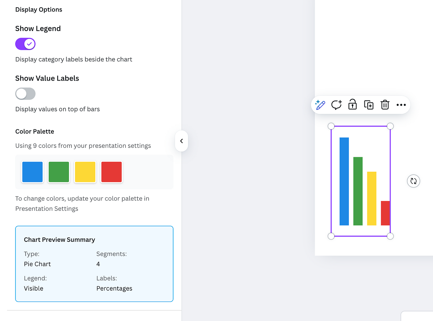This screenshot has height=321, width=433.
Task: Click the Magic Edit pencil icon
Action: pos(320,105)
